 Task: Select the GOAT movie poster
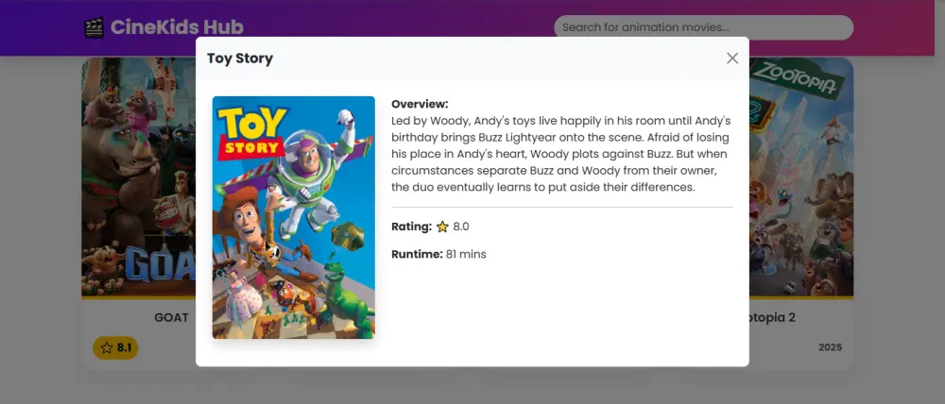(x=139, y=177)
